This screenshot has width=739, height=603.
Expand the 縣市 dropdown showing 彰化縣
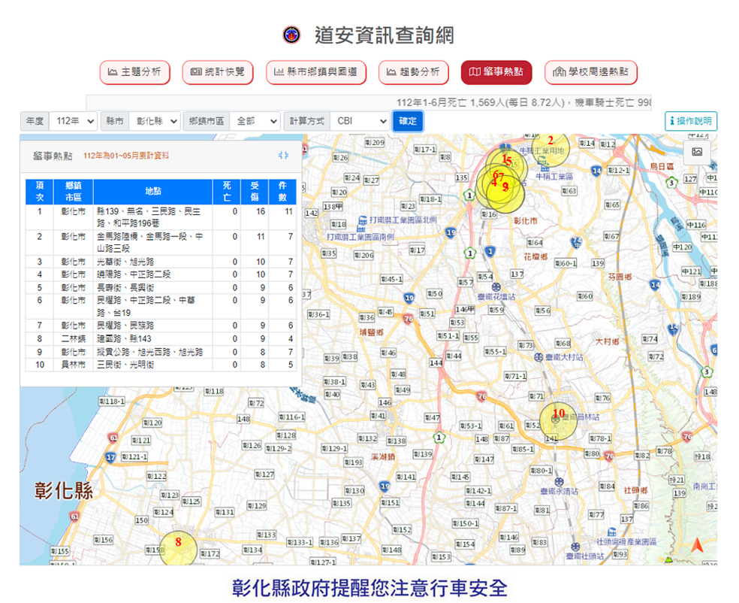154,121
